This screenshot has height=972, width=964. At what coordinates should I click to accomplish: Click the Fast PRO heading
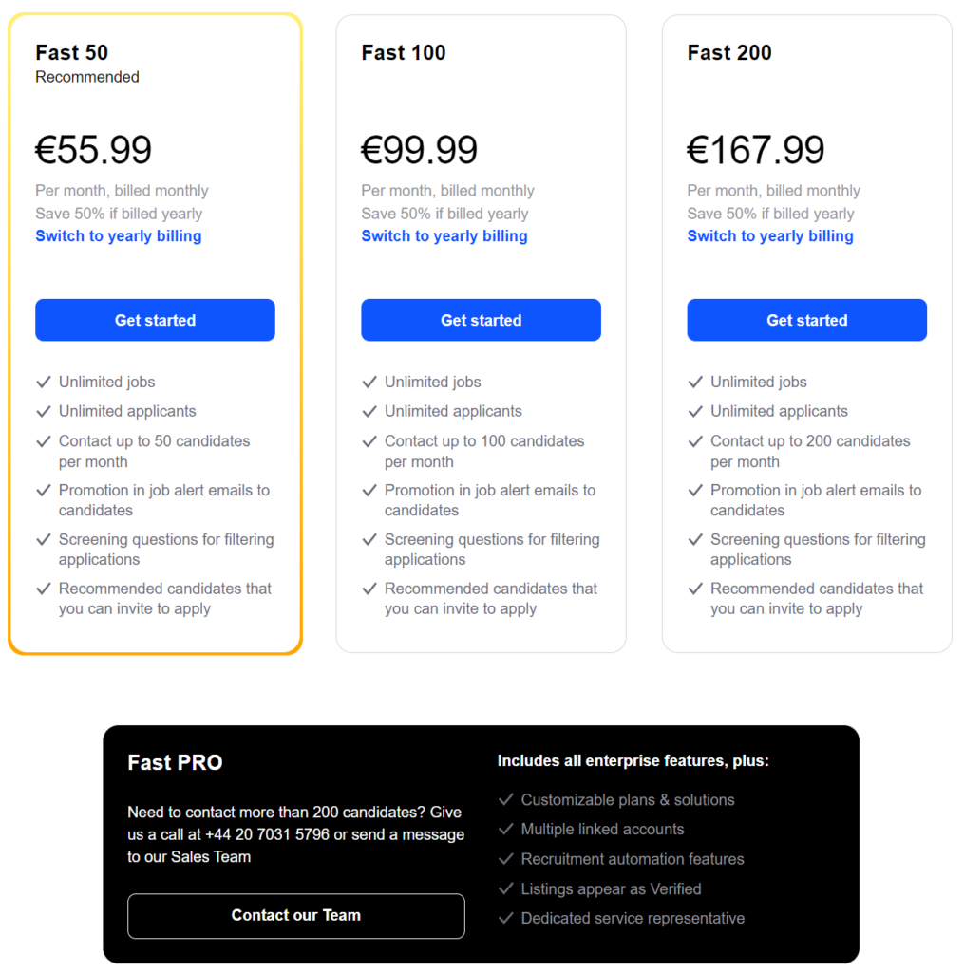tap(176, 762)
